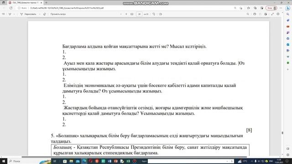Open table of contents in PDF toolbar
292x164 pixels.
(3, 14)
